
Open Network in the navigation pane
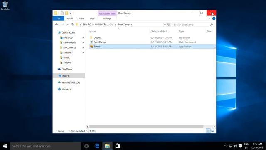[x=66, y=89]
